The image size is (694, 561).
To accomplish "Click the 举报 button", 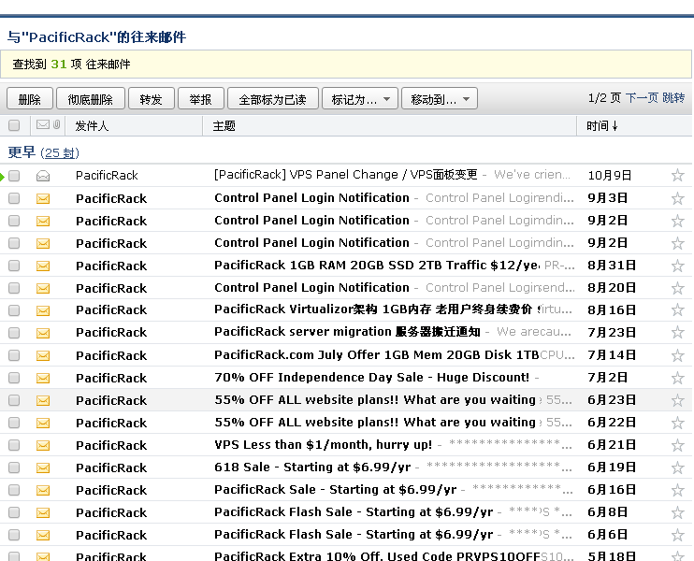I will tap(201, 99).
